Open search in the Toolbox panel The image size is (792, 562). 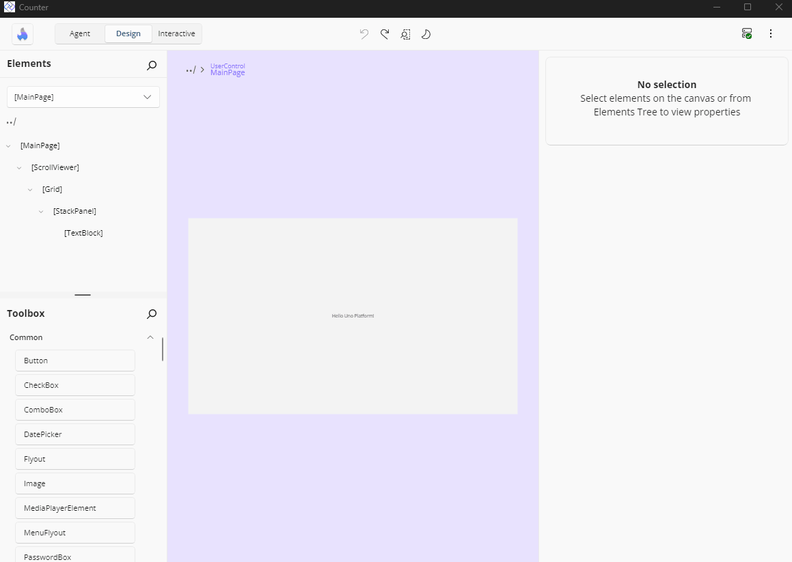tap(150, 314)
